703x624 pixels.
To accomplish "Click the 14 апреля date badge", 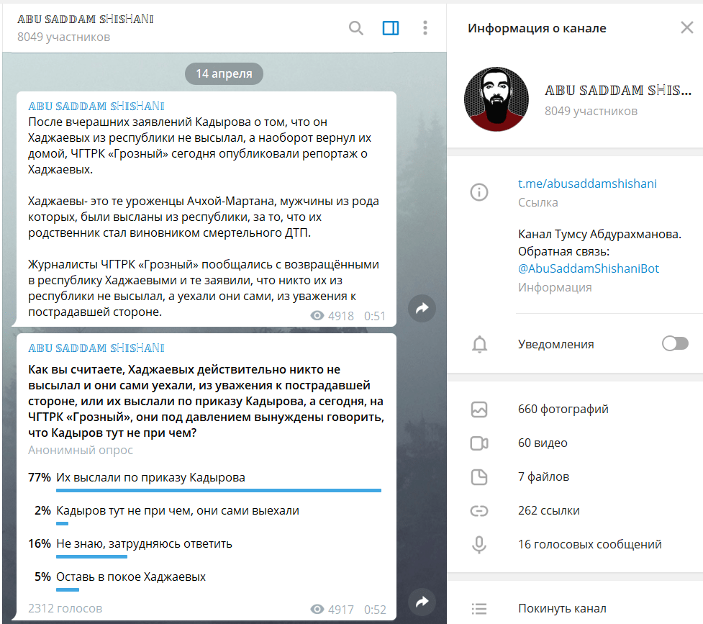I will 224,73.
